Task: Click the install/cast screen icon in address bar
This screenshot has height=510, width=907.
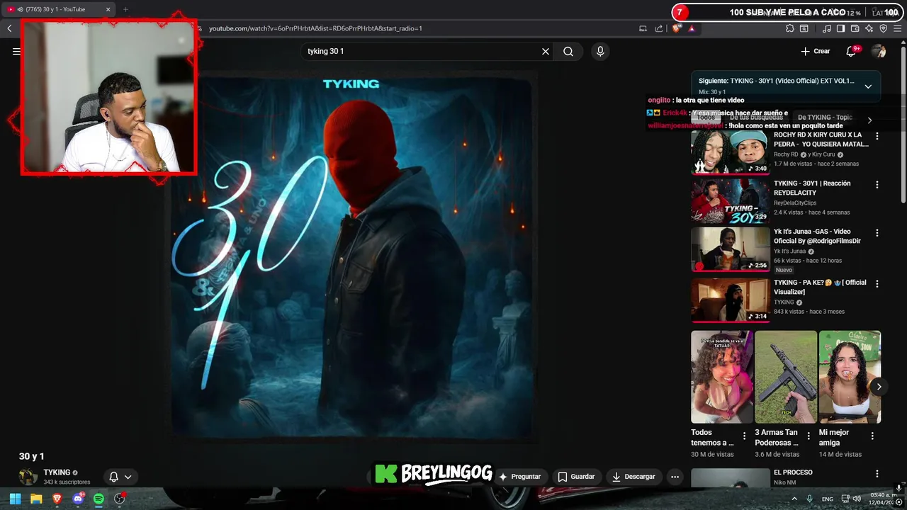Action: click(643, 28)
